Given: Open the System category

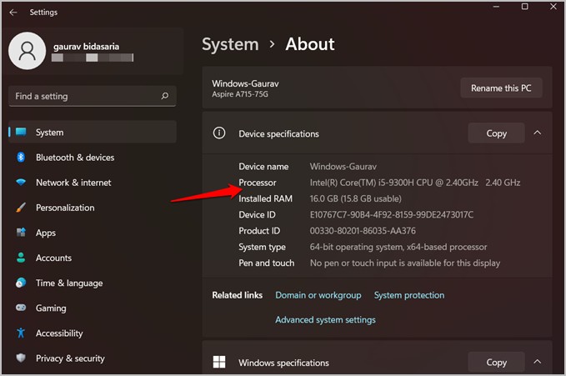Looking at the screenshot, I should 93,133.
